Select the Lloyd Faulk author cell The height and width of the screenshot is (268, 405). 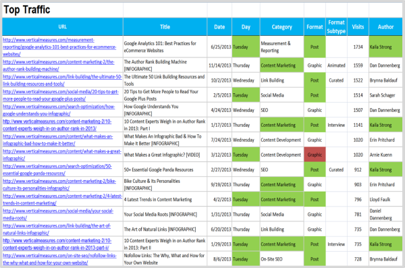coord(385,200)
